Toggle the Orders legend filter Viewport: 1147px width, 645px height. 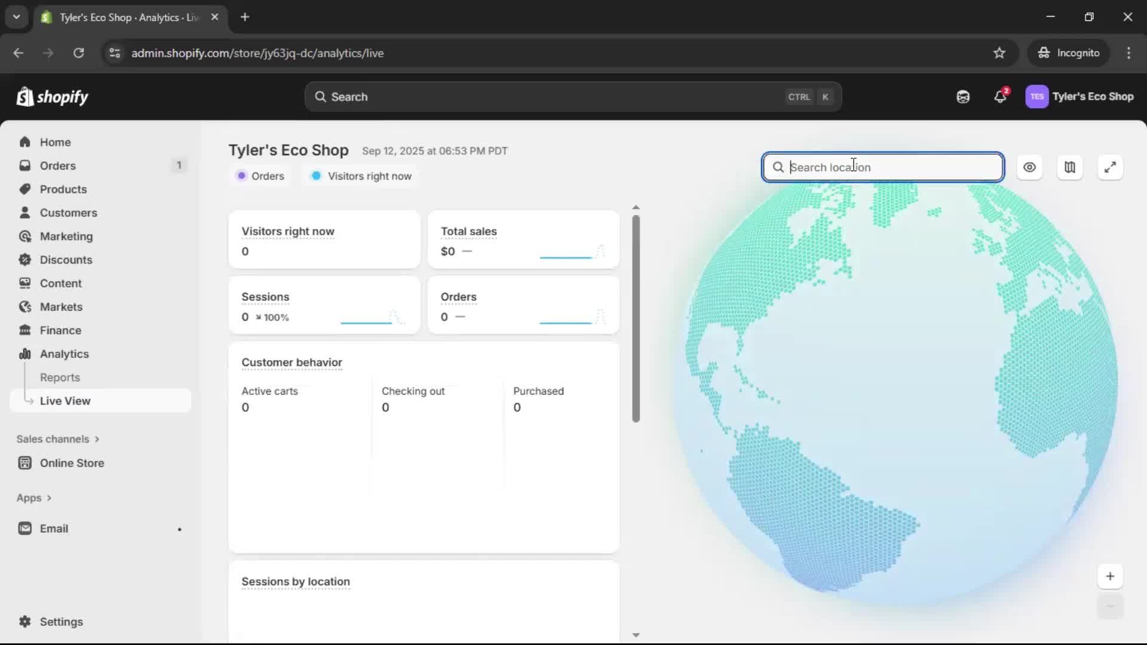pyautogui.click(x=260, y=176)
